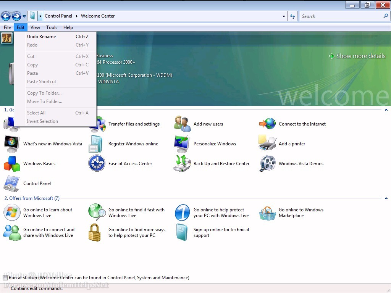Open the address bar history dropdown
The height and width of the screenshot is (293, 391).
[284, 16]
